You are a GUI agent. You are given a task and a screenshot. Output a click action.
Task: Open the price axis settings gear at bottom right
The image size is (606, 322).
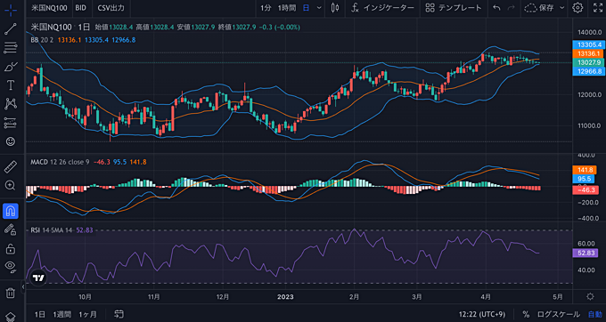click(x=590, y=296)
